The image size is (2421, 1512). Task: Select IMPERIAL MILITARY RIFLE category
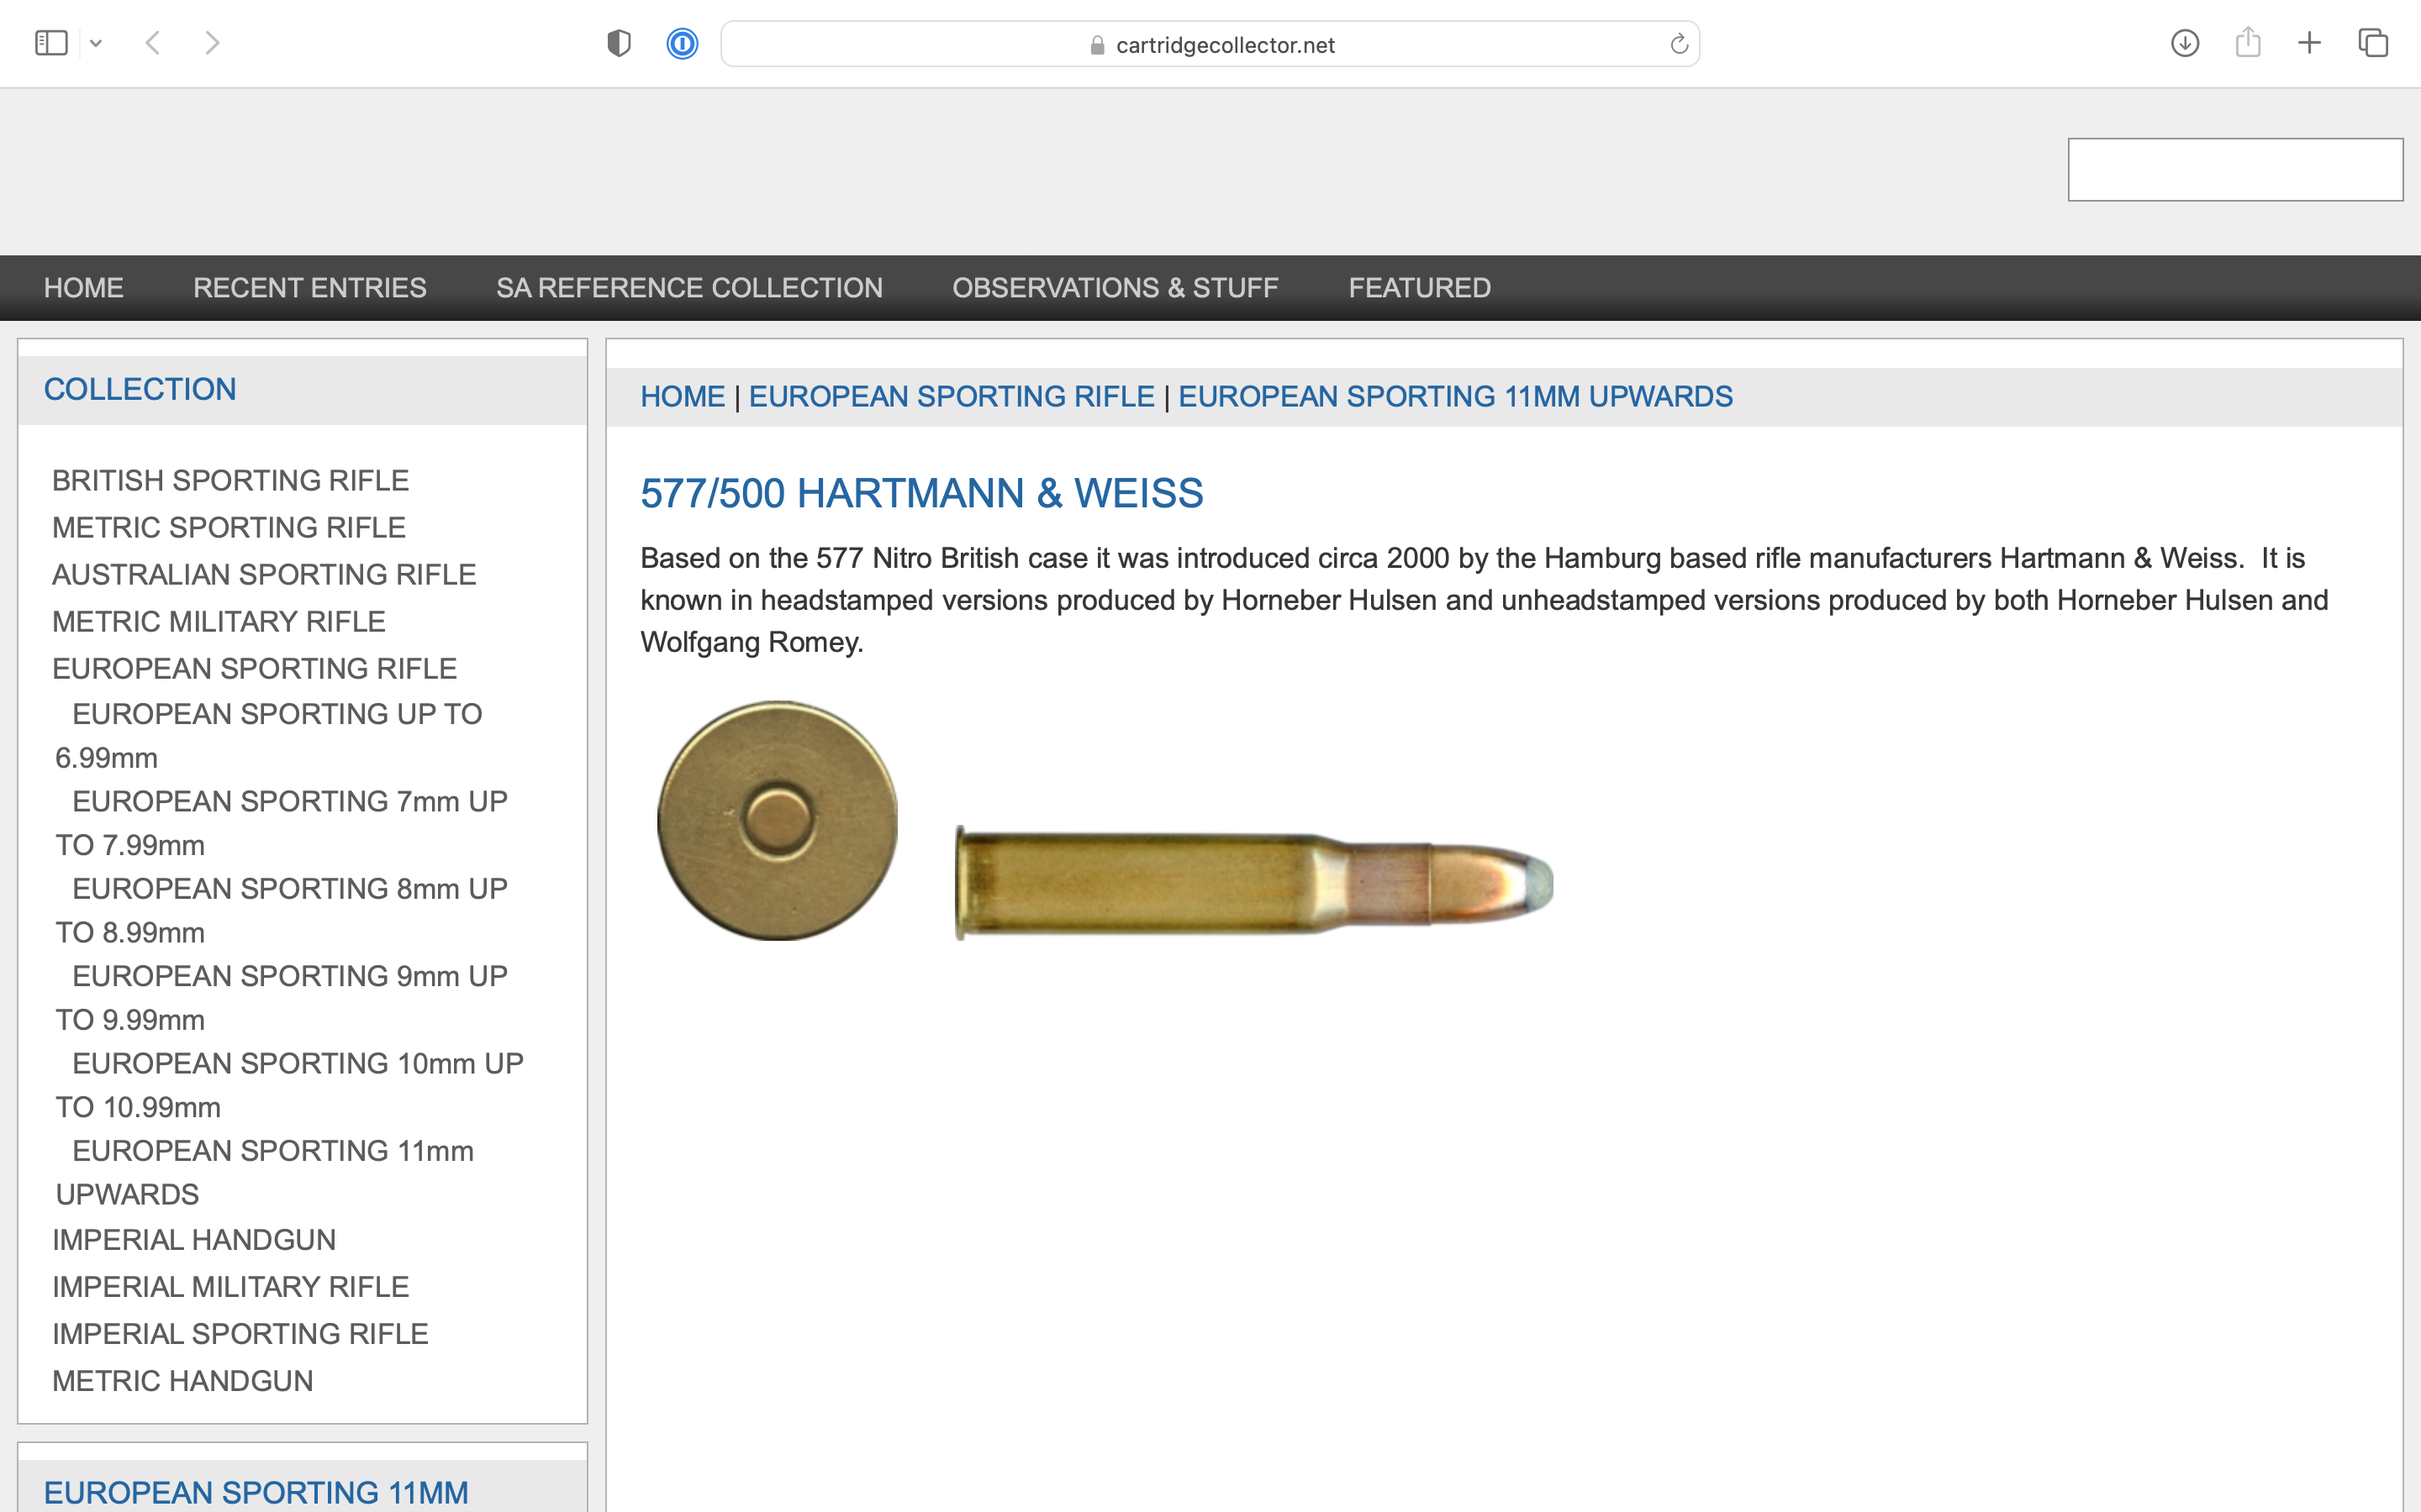click(230, 1287)
